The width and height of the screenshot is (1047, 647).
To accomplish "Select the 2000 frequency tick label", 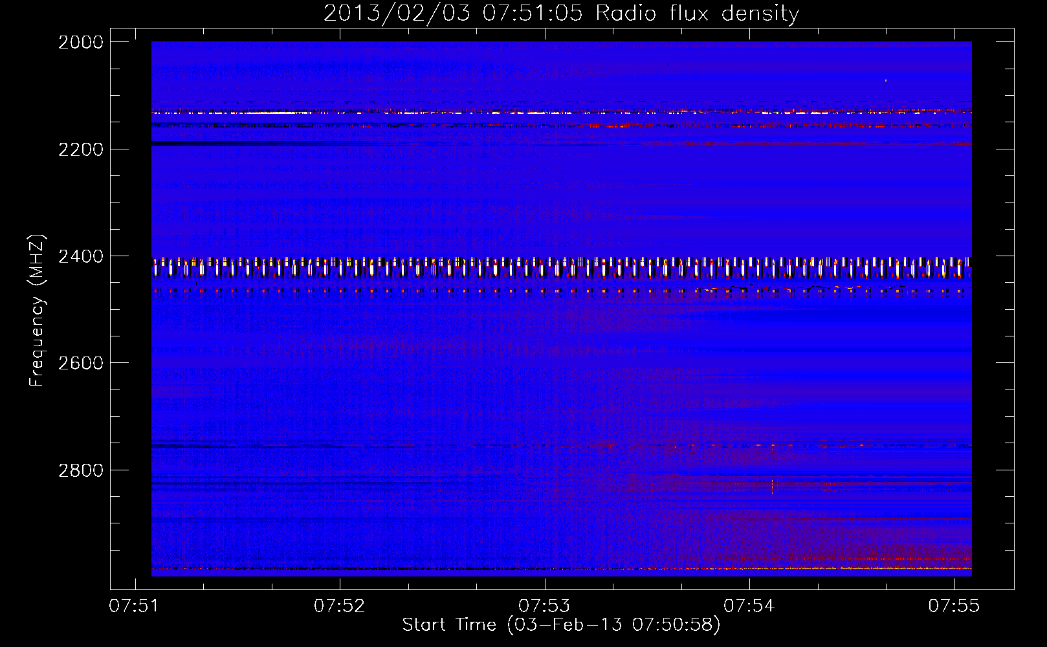I will 81,42.
